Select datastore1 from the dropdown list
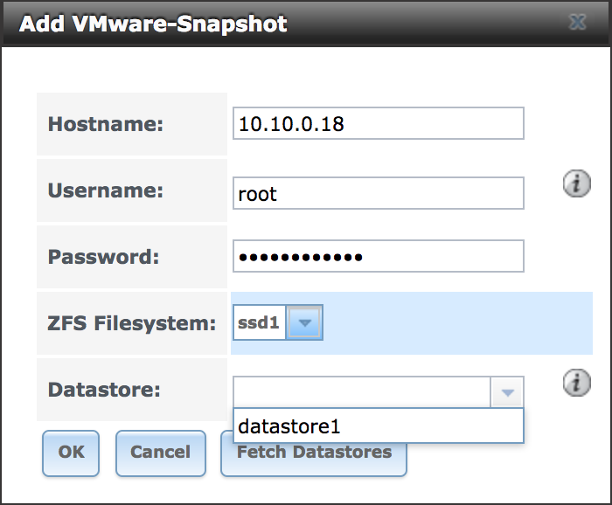The height and width of the screenshot is (505, 612). pyautogui.click(x=379, y=425)
